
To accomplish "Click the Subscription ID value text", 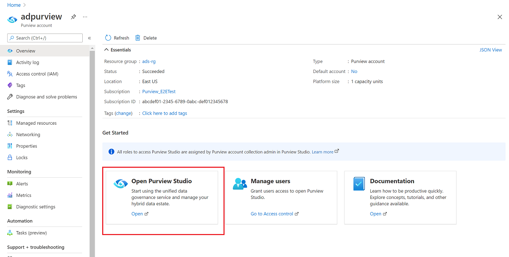I will pos(185,102).
